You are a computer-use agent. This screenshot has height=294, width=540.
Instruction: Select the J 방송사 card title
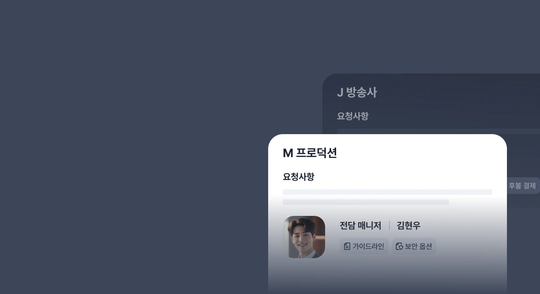point(357,92)
